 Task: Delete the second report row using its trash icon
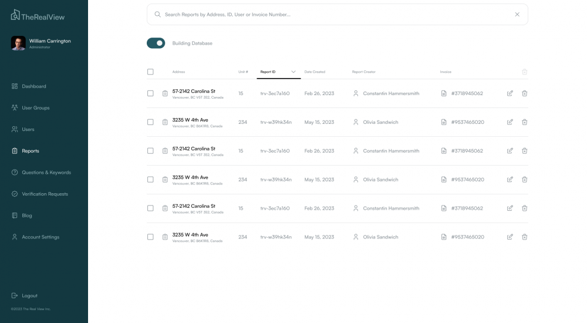[525, 122]
